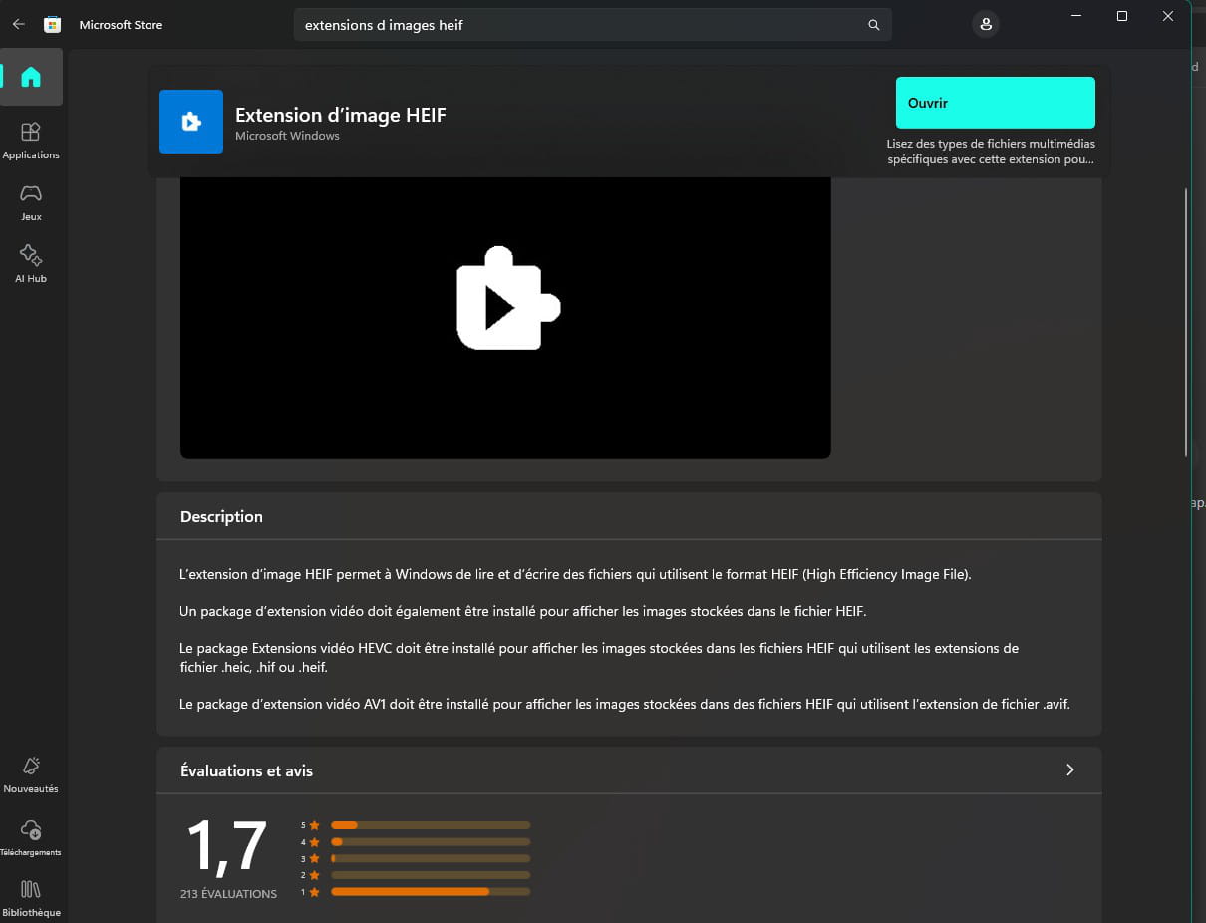Screen dimensions: 1206x923
Task: Click the Home icon in sidebar
Action: coord(31,77)
